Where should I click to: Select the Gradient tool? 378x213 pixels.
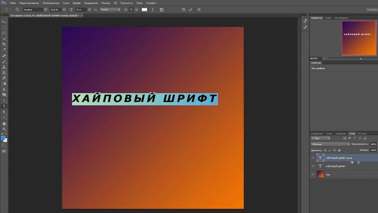tap(4, 84)
